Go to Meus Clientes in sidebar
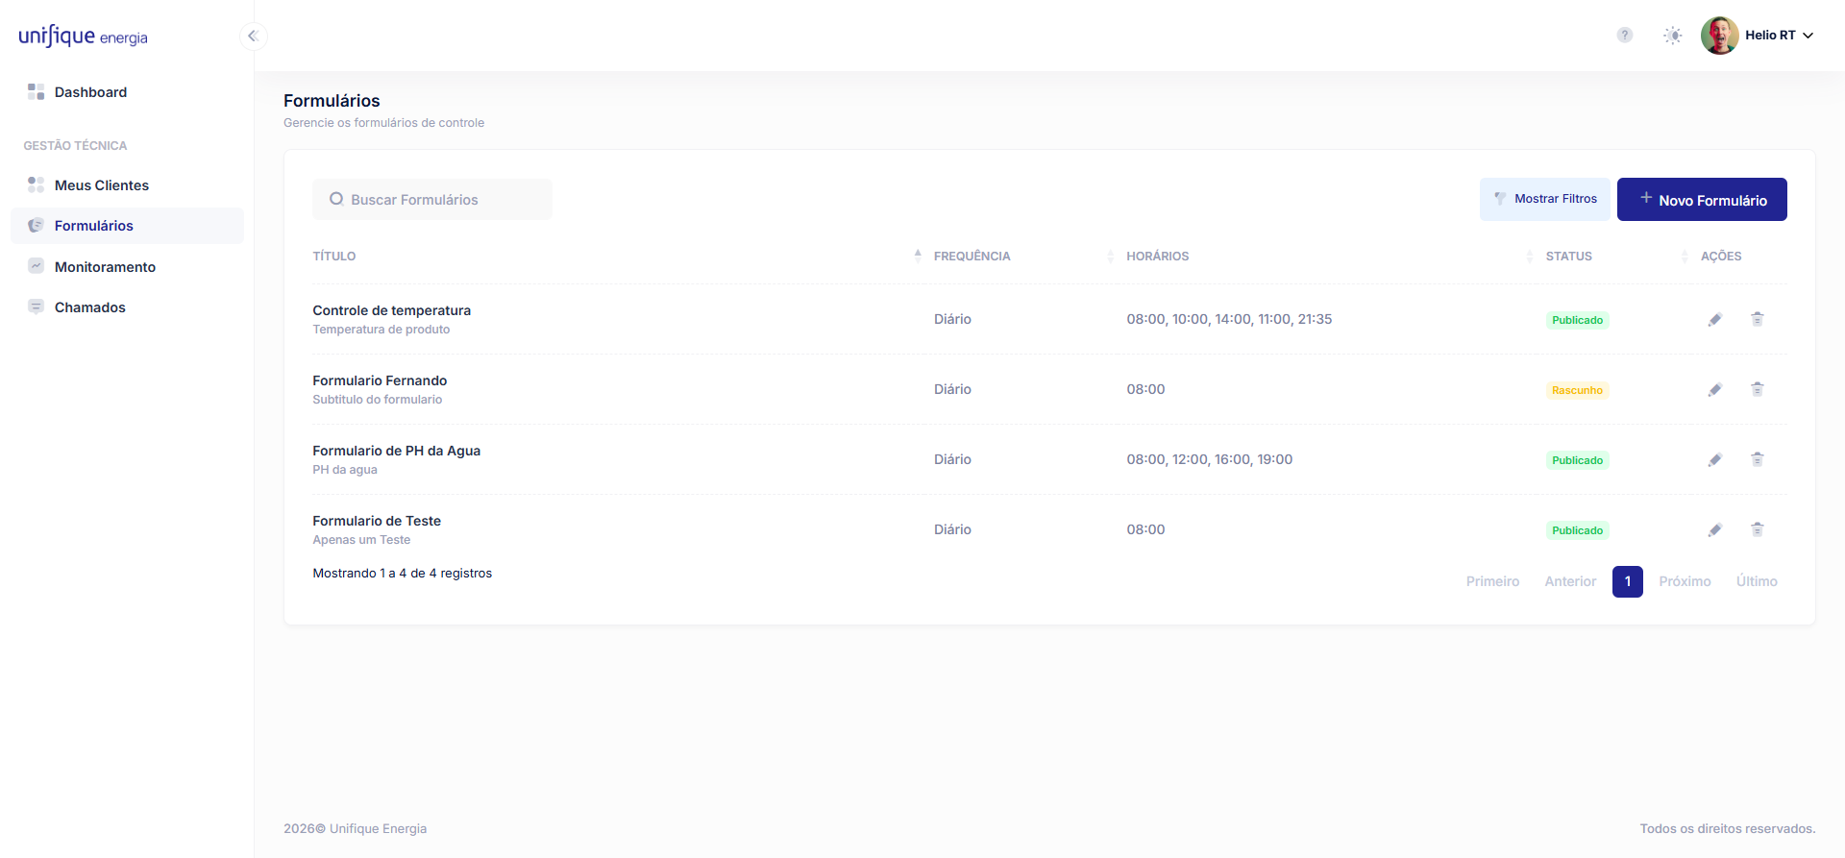 pos(101,185)
